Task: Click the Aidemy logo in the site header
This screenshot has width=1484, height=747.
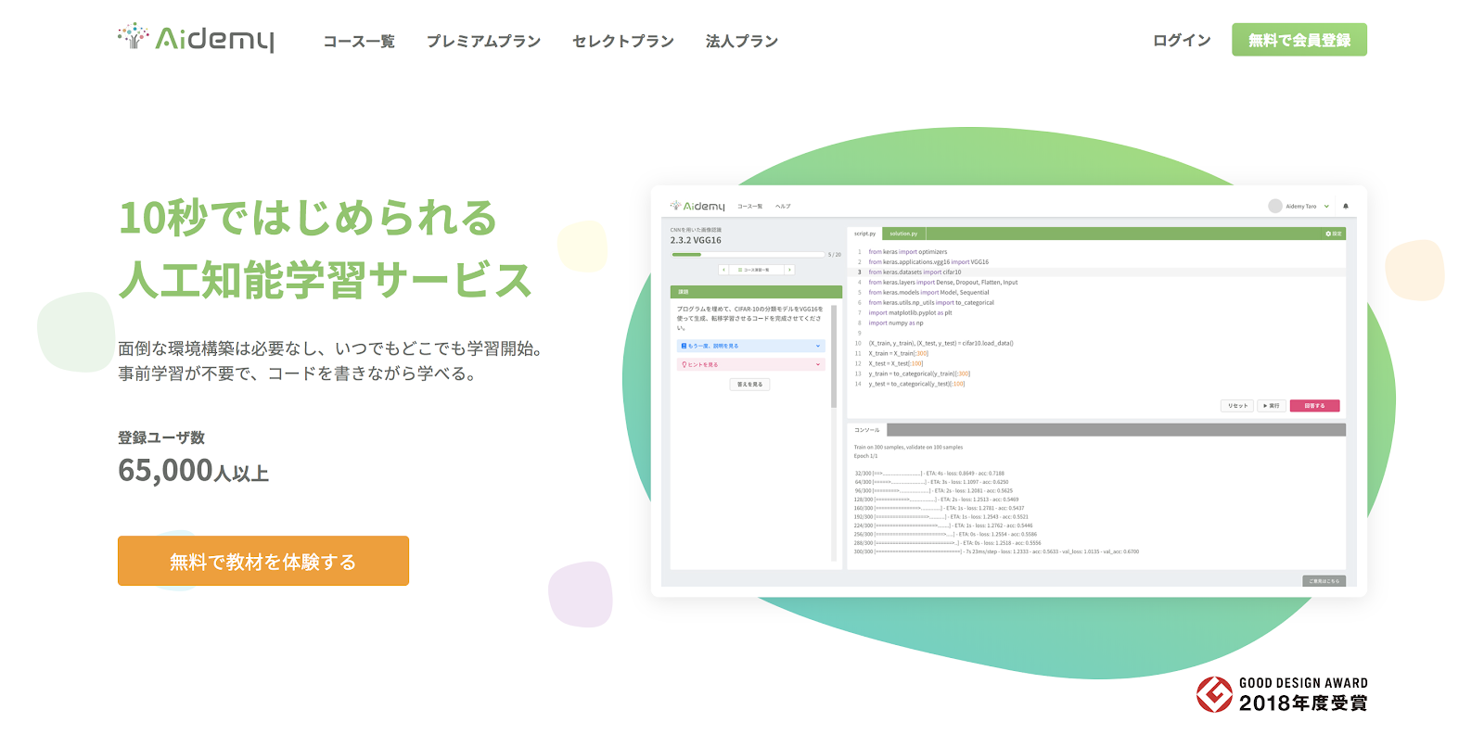Action: [x=196, y=38]
